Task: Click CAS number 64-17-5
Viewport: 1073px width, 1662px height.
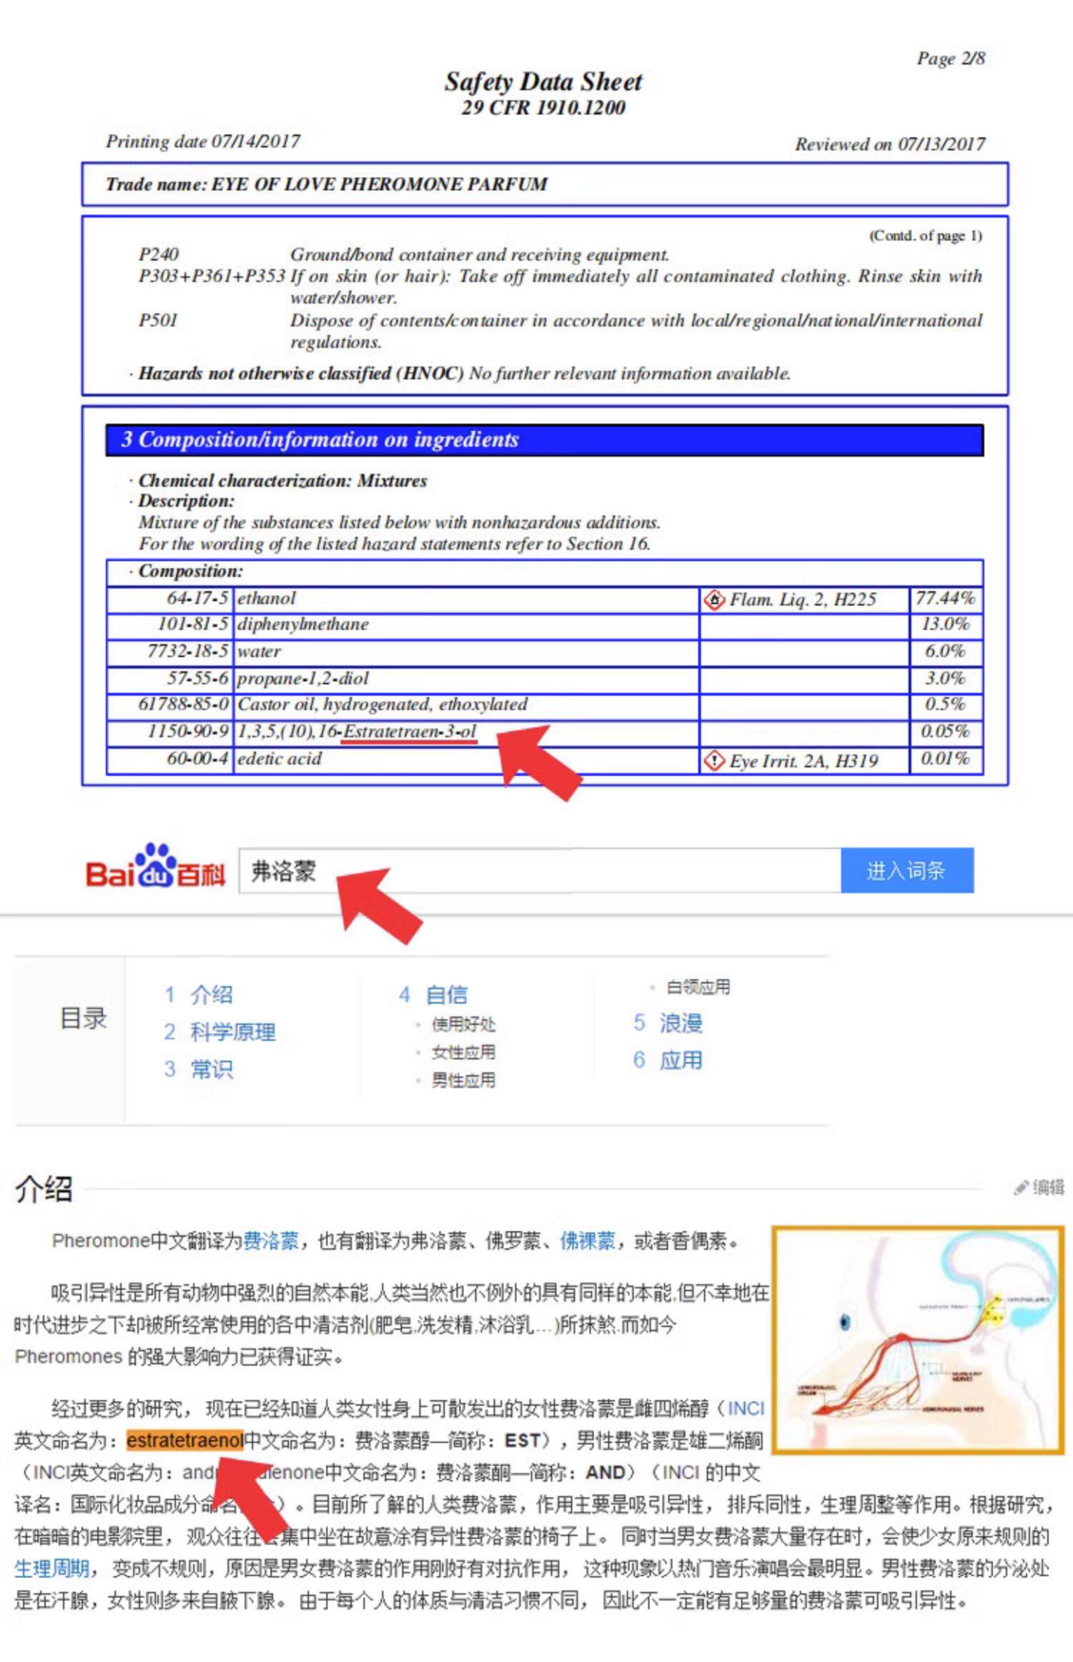Action: [197, 598]
